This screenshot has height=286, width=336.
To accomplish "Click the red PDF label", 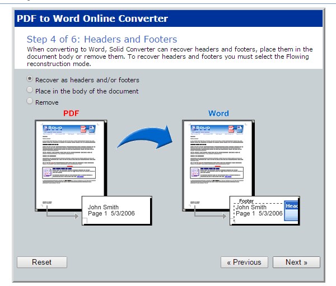I will (x=71, y=113).
